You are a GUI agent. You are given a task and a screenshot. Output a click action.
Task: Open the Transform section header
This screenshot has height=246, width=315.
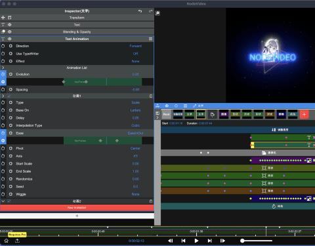pos(77,18)
